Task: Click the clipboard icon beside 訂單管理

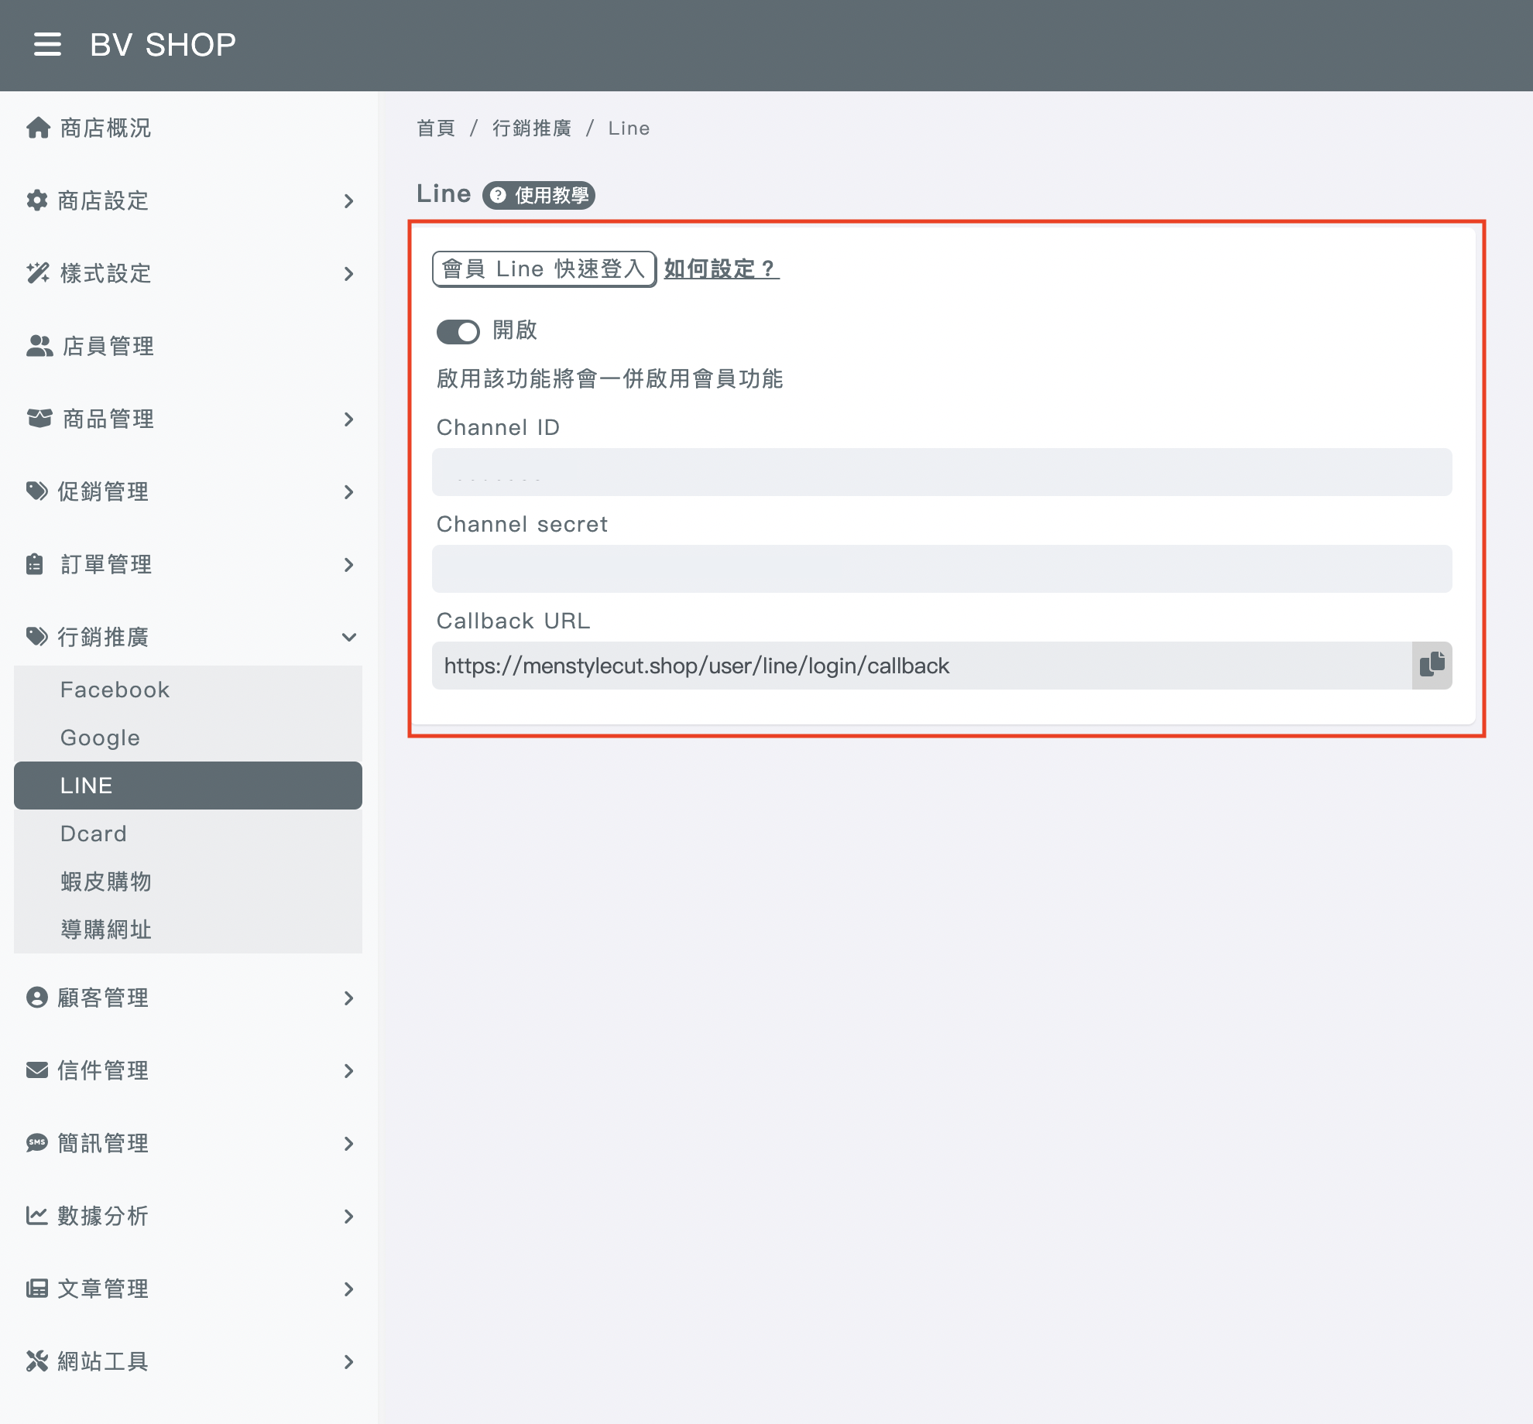Action: pyautogui.click(x=35, y=563)
